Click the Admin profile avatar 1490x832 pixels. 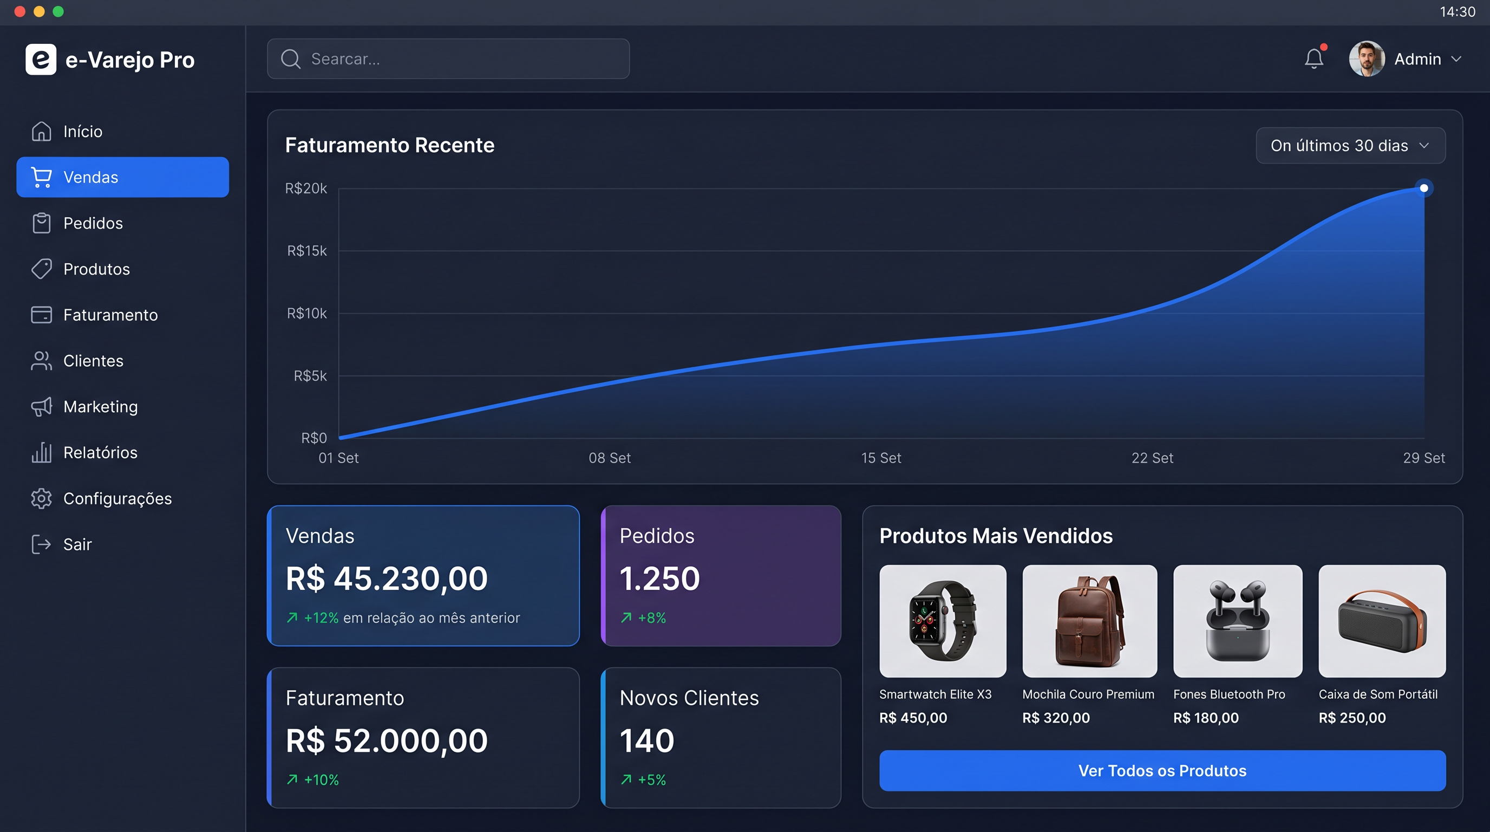[x=1366, y=58]
